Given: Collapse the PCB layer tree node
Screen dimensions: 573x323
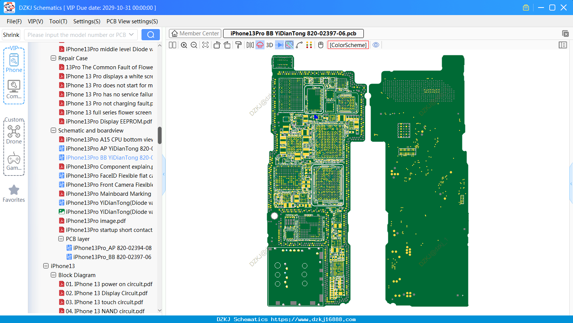Looking at the screenshot, I should (61, 239).
